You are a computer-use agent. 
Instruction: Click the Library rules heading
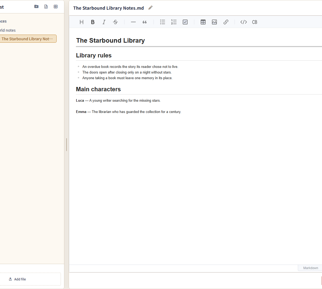(x=94, y=56)
